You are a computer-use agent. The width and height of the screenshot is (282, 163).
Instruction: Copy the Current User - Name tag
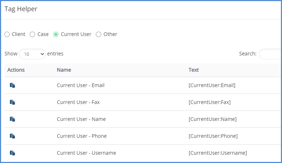(12, 119)
